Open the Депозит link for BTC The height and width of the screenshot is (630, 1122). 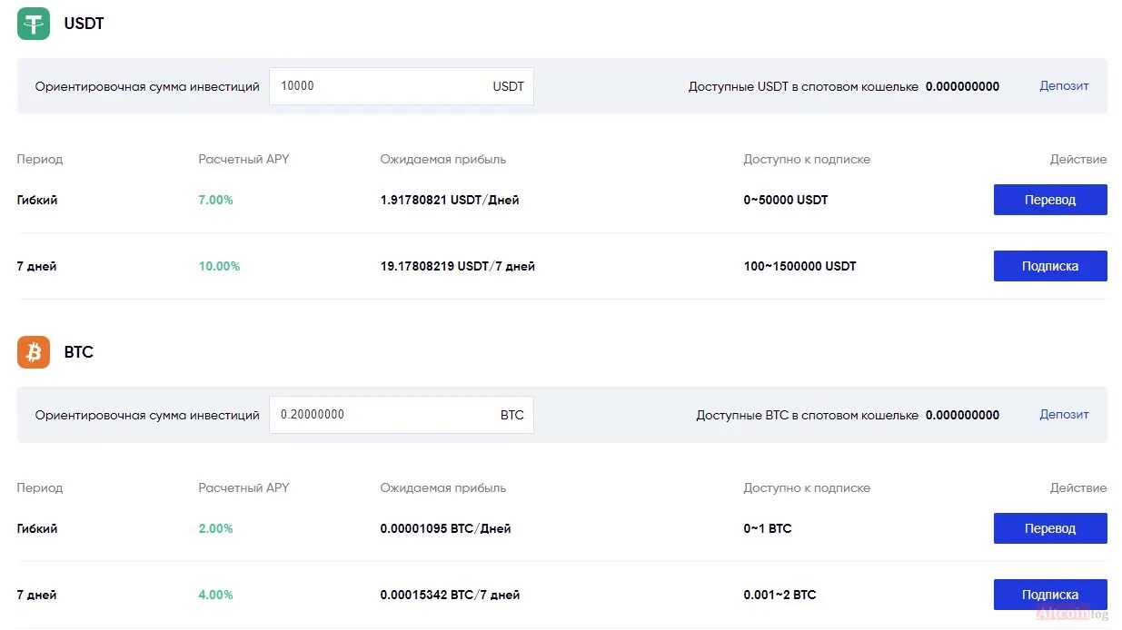(1064, 415)
